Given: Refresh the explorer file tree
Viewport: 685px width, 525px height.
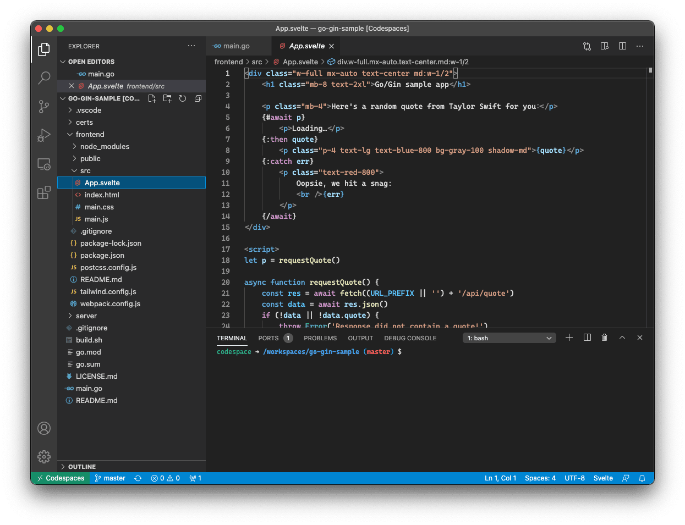Looking at the screenshot, I should click(183, 98).
